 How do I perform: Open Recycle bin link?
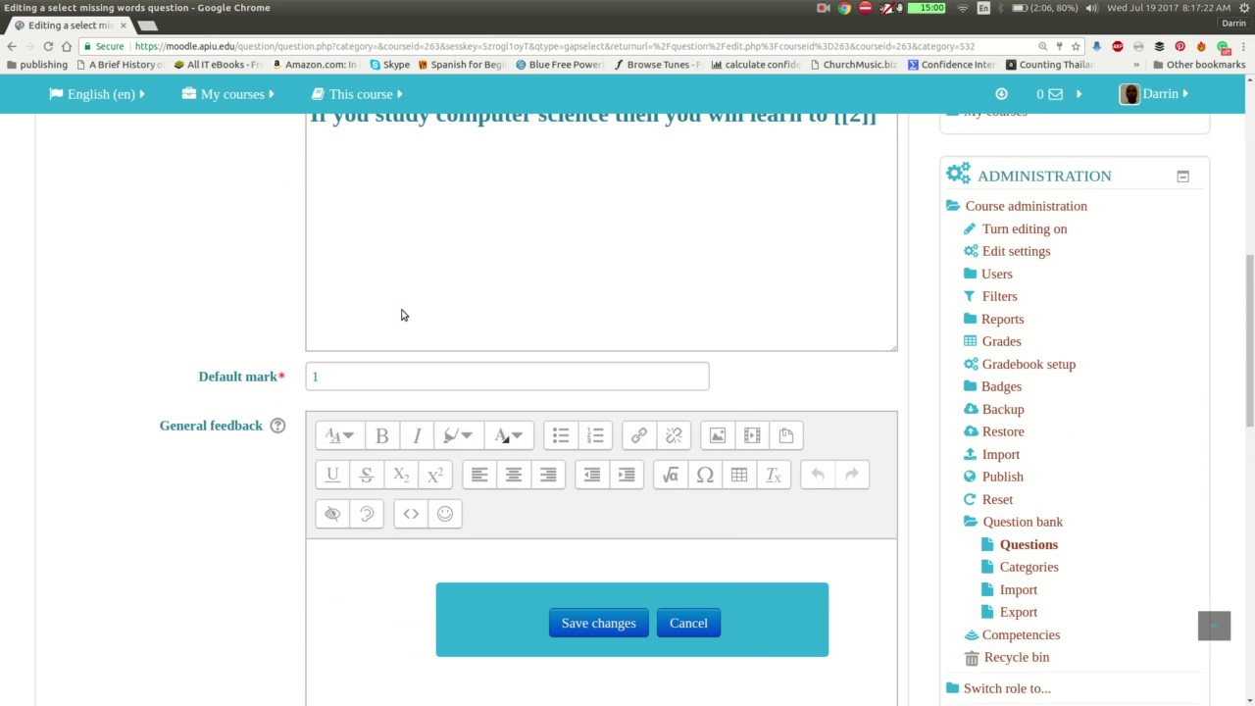(1016, 657)
